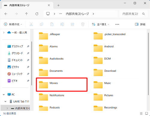Image resolution: width=150 pixels, height=116 pixels.
Task: Open ダウンロード in the sidebar
Action: coord(15,53)
